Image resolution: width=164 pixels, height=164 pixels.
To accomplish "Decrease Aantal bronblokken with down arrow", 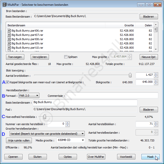I will tap(156, 76).
